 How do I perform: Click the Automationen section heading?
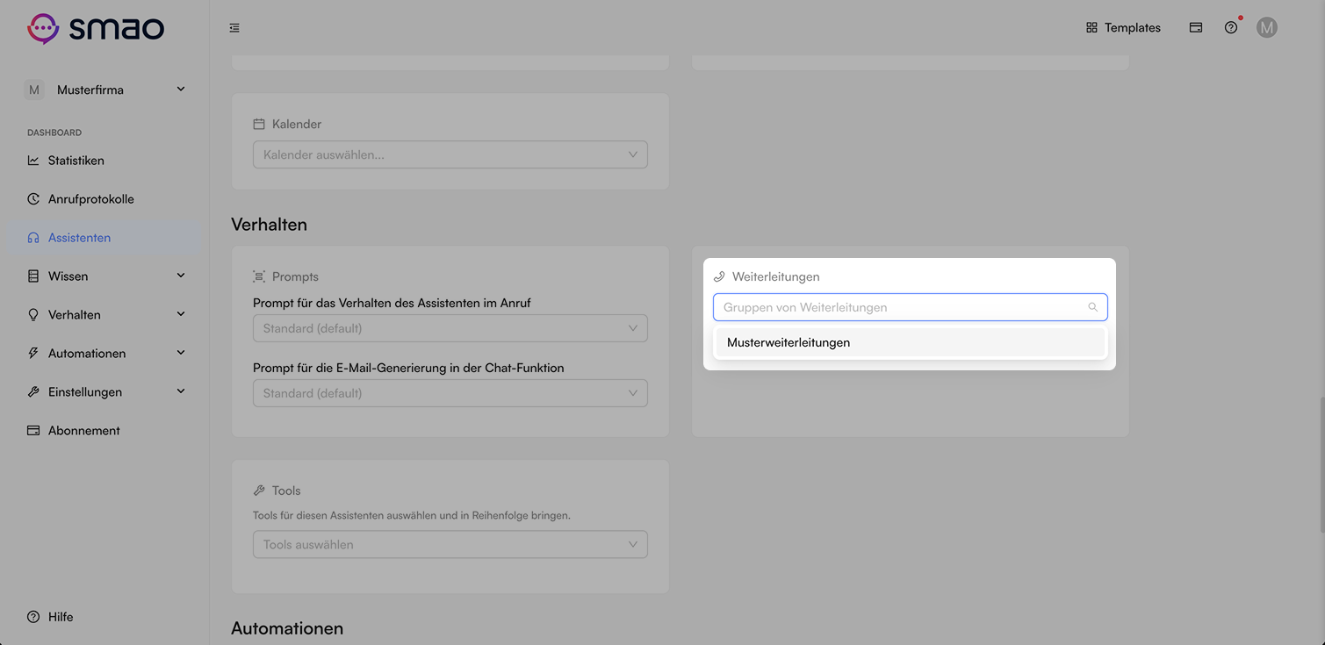(287, 628)
